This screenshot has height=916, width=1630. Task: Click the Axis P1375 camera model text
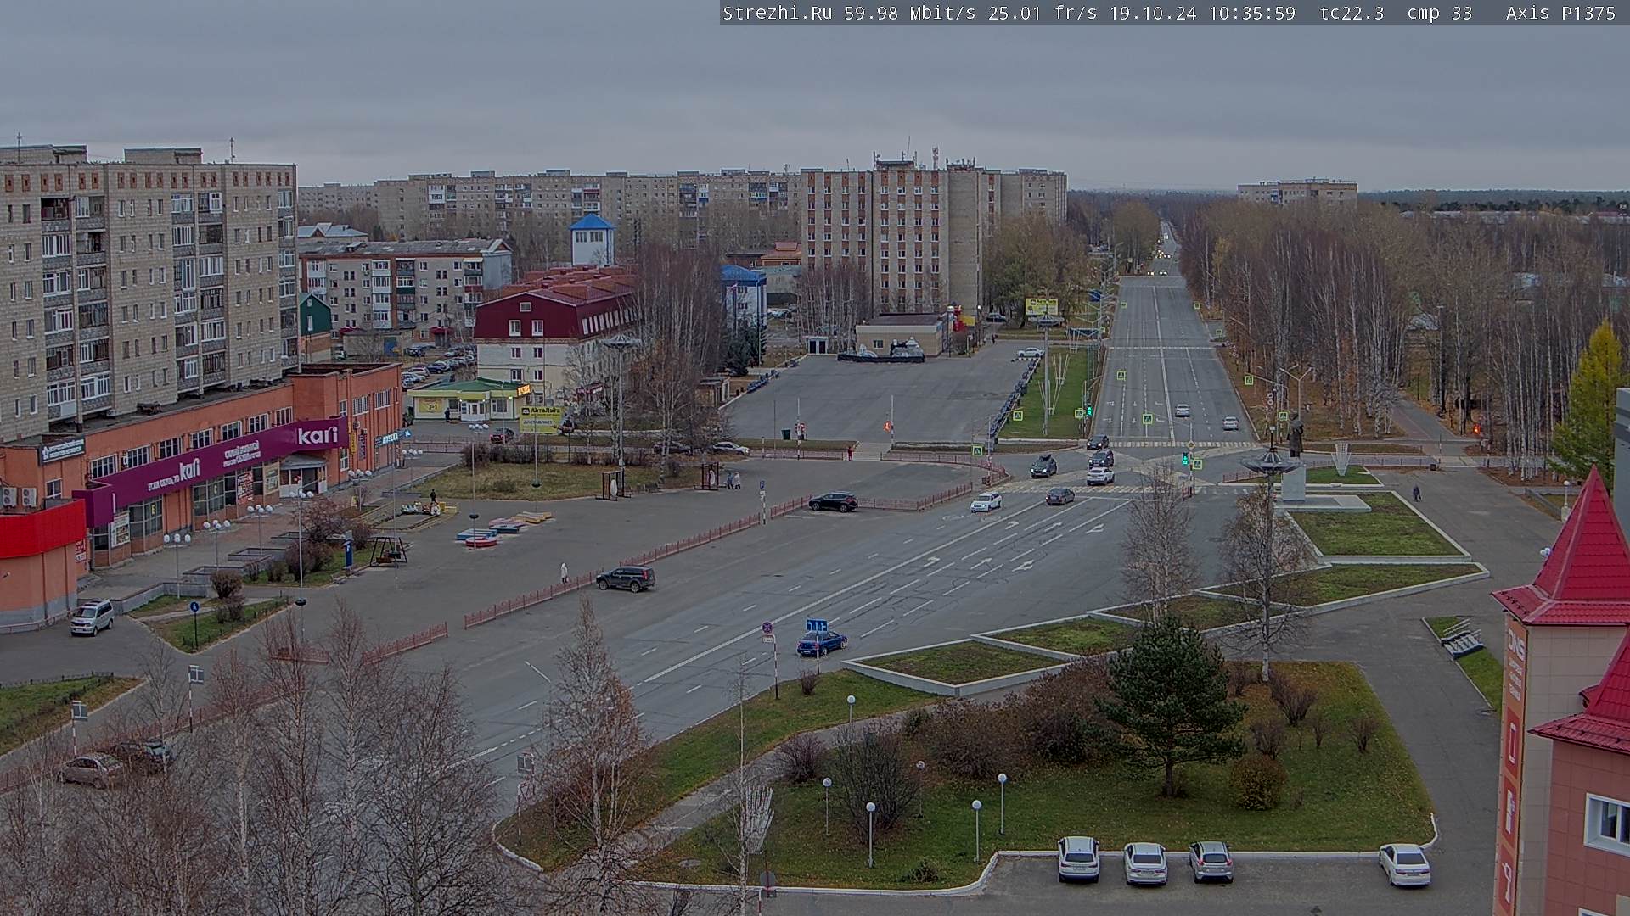tap(1560, 13)
